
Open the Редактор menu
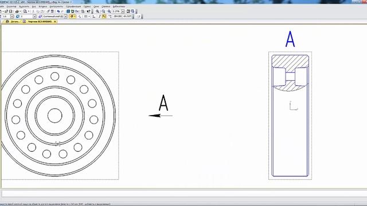tap(11, 6)
